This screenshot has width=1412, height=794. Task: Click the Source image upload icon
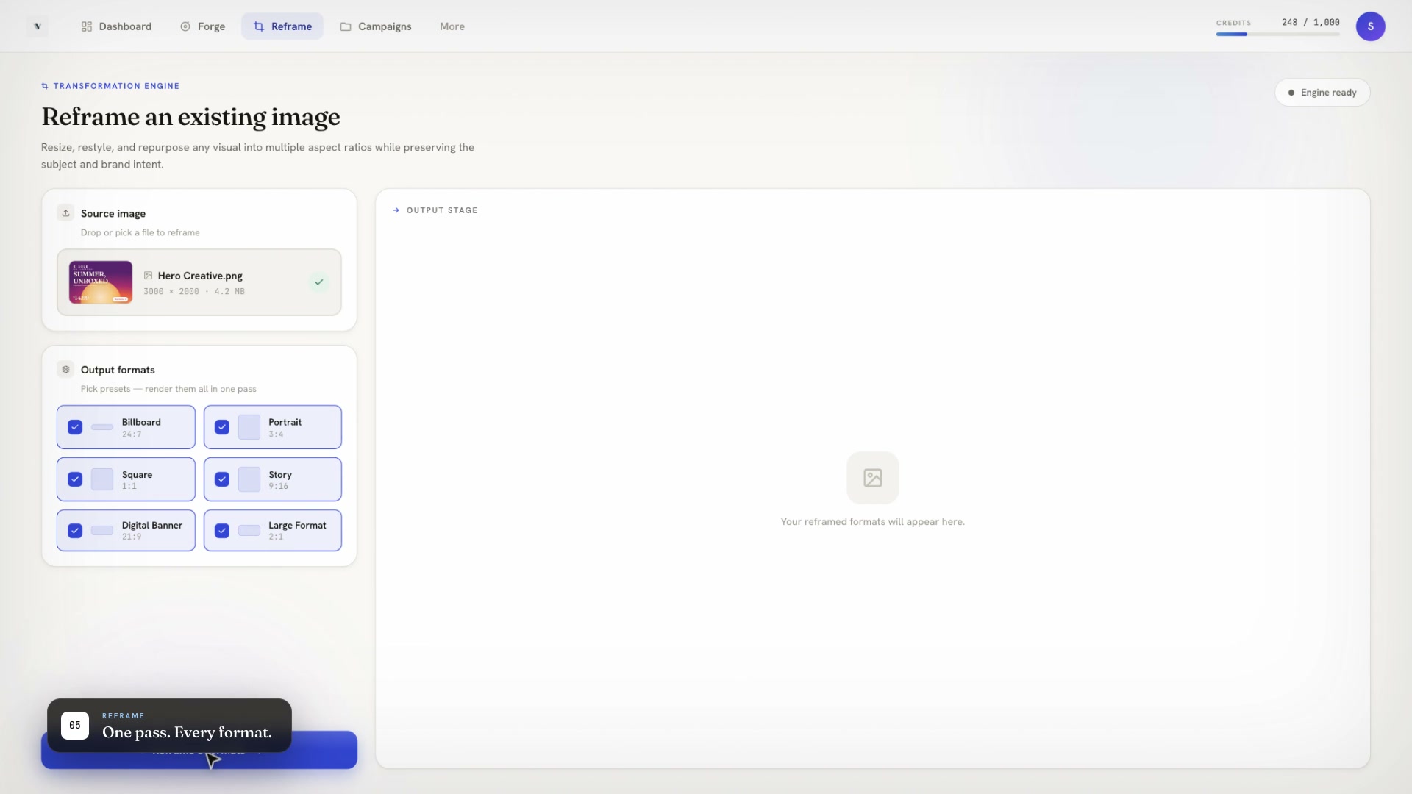[65, 213]
